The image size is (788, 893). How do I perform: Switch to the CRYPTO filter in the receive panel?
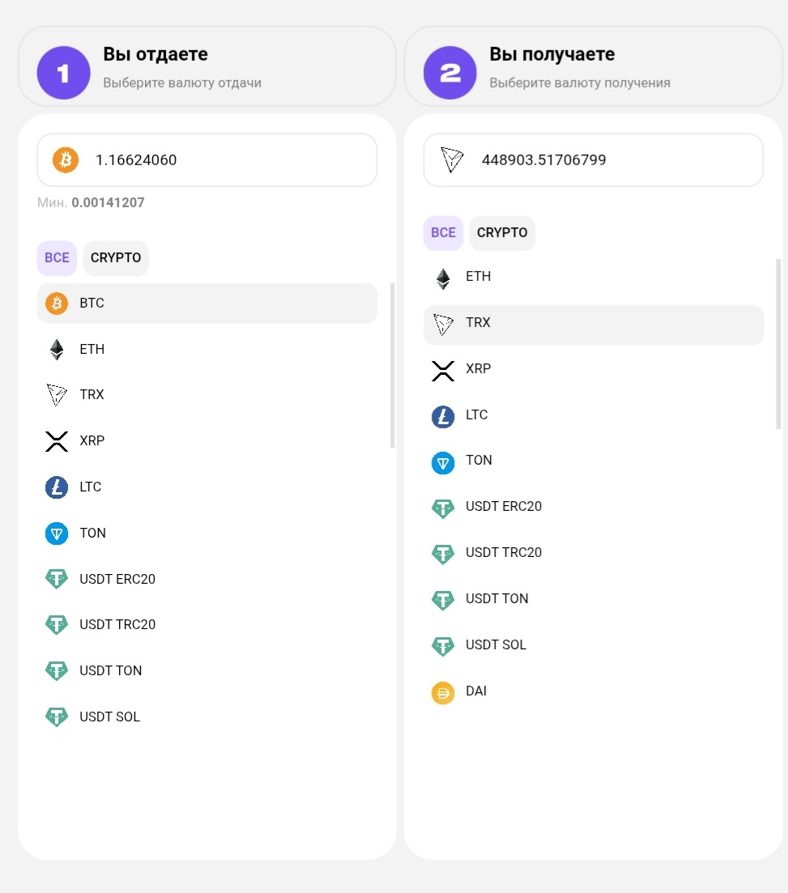(x=502, y=233)
